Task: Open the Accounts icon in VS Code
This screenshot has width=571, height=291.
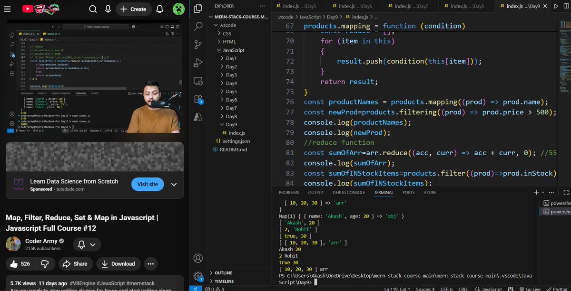Action: tap(198, 258)
